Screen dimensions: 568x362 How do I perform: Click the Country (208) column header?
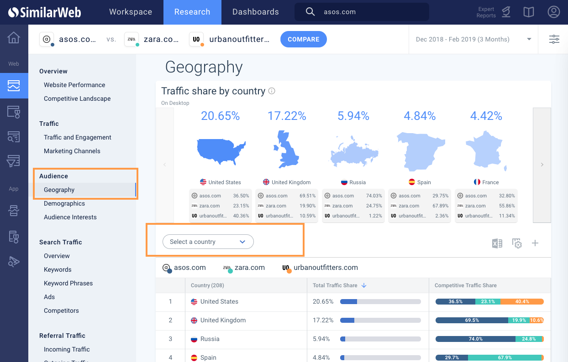[x=246, y=285]
